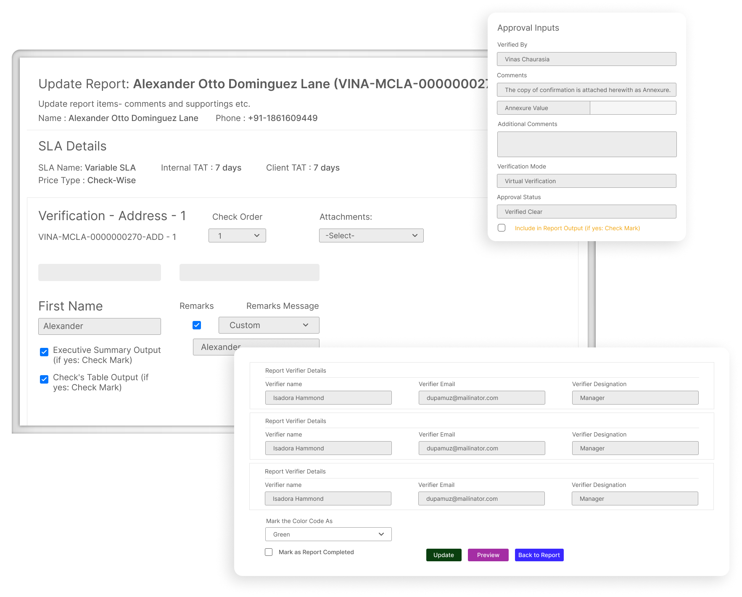
Task: Toggle Check's Table Output checkbox
Action: [44, 379]
